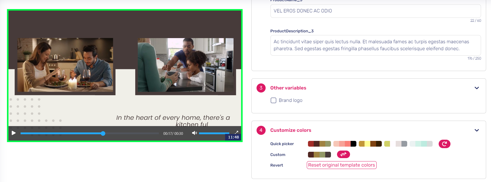Collapse the Other variables section
Viewport: 491px width, 182px height.
[x=477, y=88]
